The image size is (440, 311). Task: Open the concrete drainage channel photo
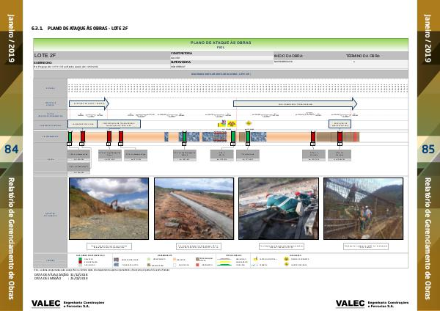[194, 199]
